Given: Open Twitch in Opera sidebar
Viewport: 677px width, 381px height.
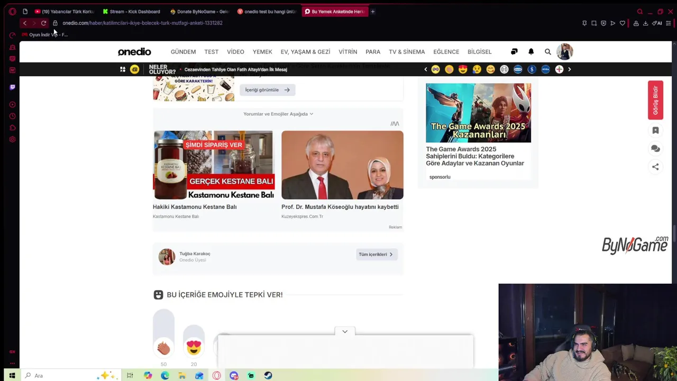Looking at the screenshot, I should tap(12, 87).
